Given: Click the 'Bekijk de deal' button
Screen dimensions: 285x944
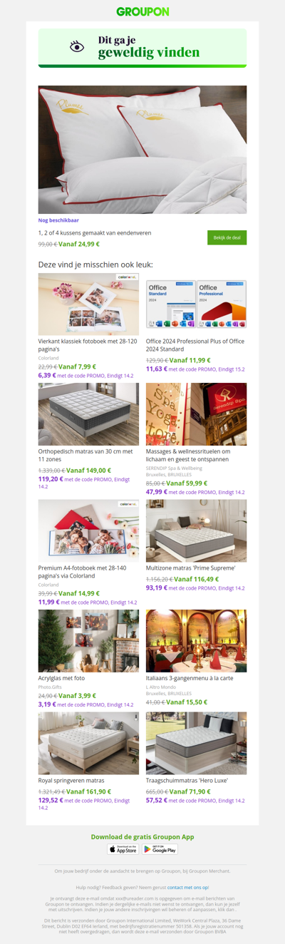Looking at the screenshot, I should click(227, 237).
